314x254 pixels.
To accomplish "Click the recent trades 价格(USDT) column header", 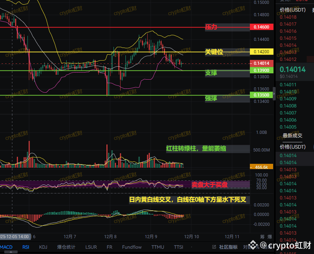I will (293, 147).
